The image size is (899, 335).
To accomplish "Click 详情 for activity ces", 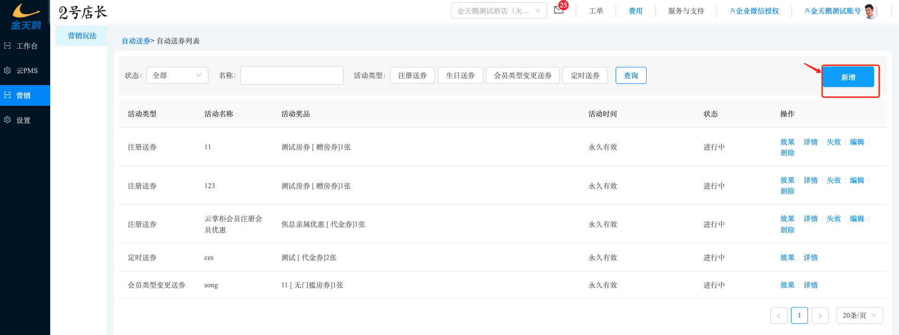I will [810, 257].
